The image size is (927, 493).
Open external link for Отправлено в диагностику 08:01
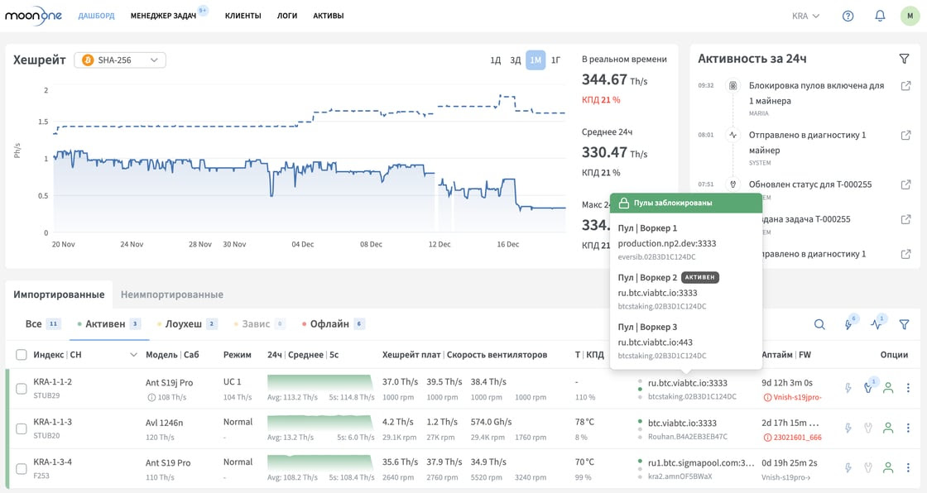(x=905, y=136)
